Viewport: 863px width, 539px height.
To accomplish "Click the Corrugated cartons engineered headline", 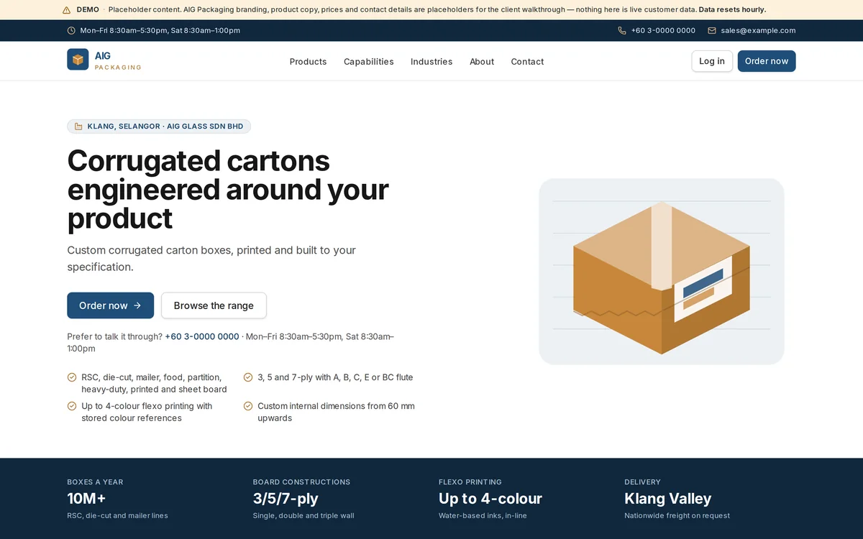I will coord(228,190).
